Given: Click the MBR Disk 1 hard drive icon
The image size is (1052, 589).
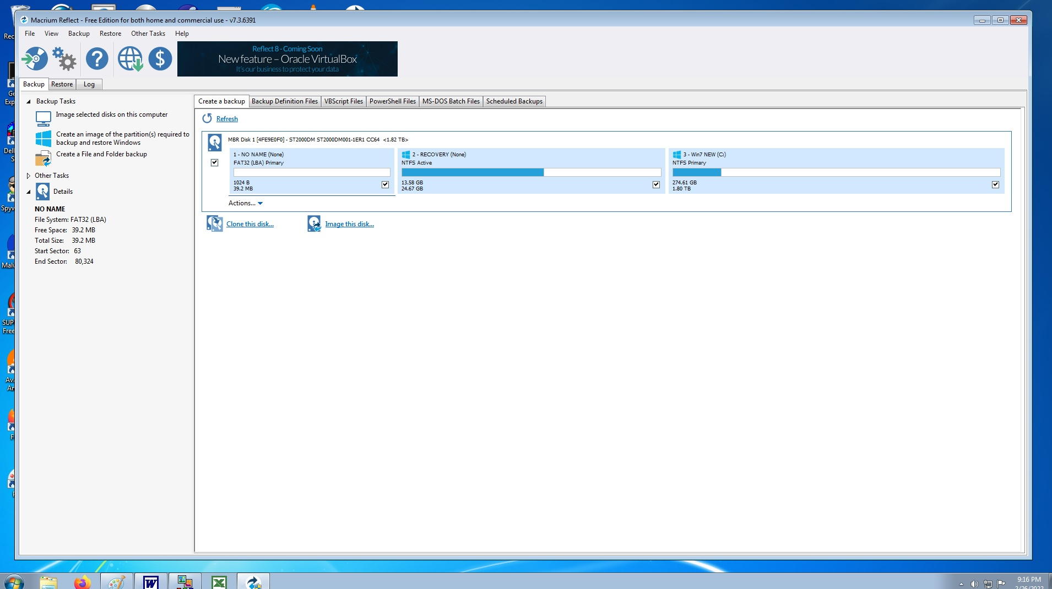Looking at the screenshot, I should tap(214, 143).
